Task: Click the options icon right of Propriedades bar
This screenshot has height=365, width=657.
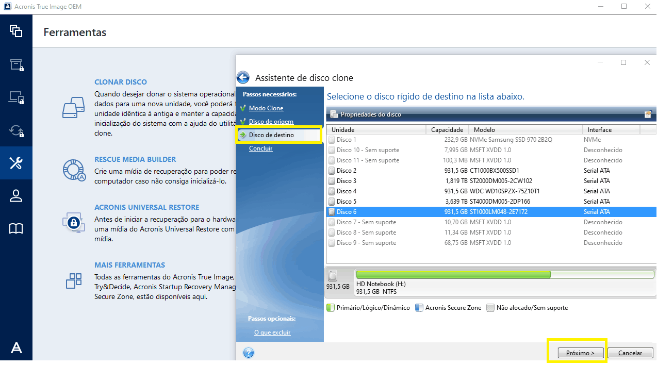Action: tap(648, 114)
